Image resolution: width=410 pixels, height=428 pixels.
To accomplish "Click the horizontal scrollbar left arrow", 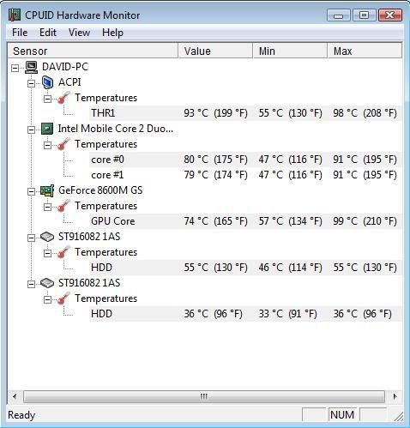I will pyautogui.click(x=15, y=396).
